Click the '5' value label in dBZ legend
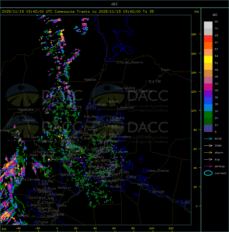229x232 pixels. click(216, 132)
